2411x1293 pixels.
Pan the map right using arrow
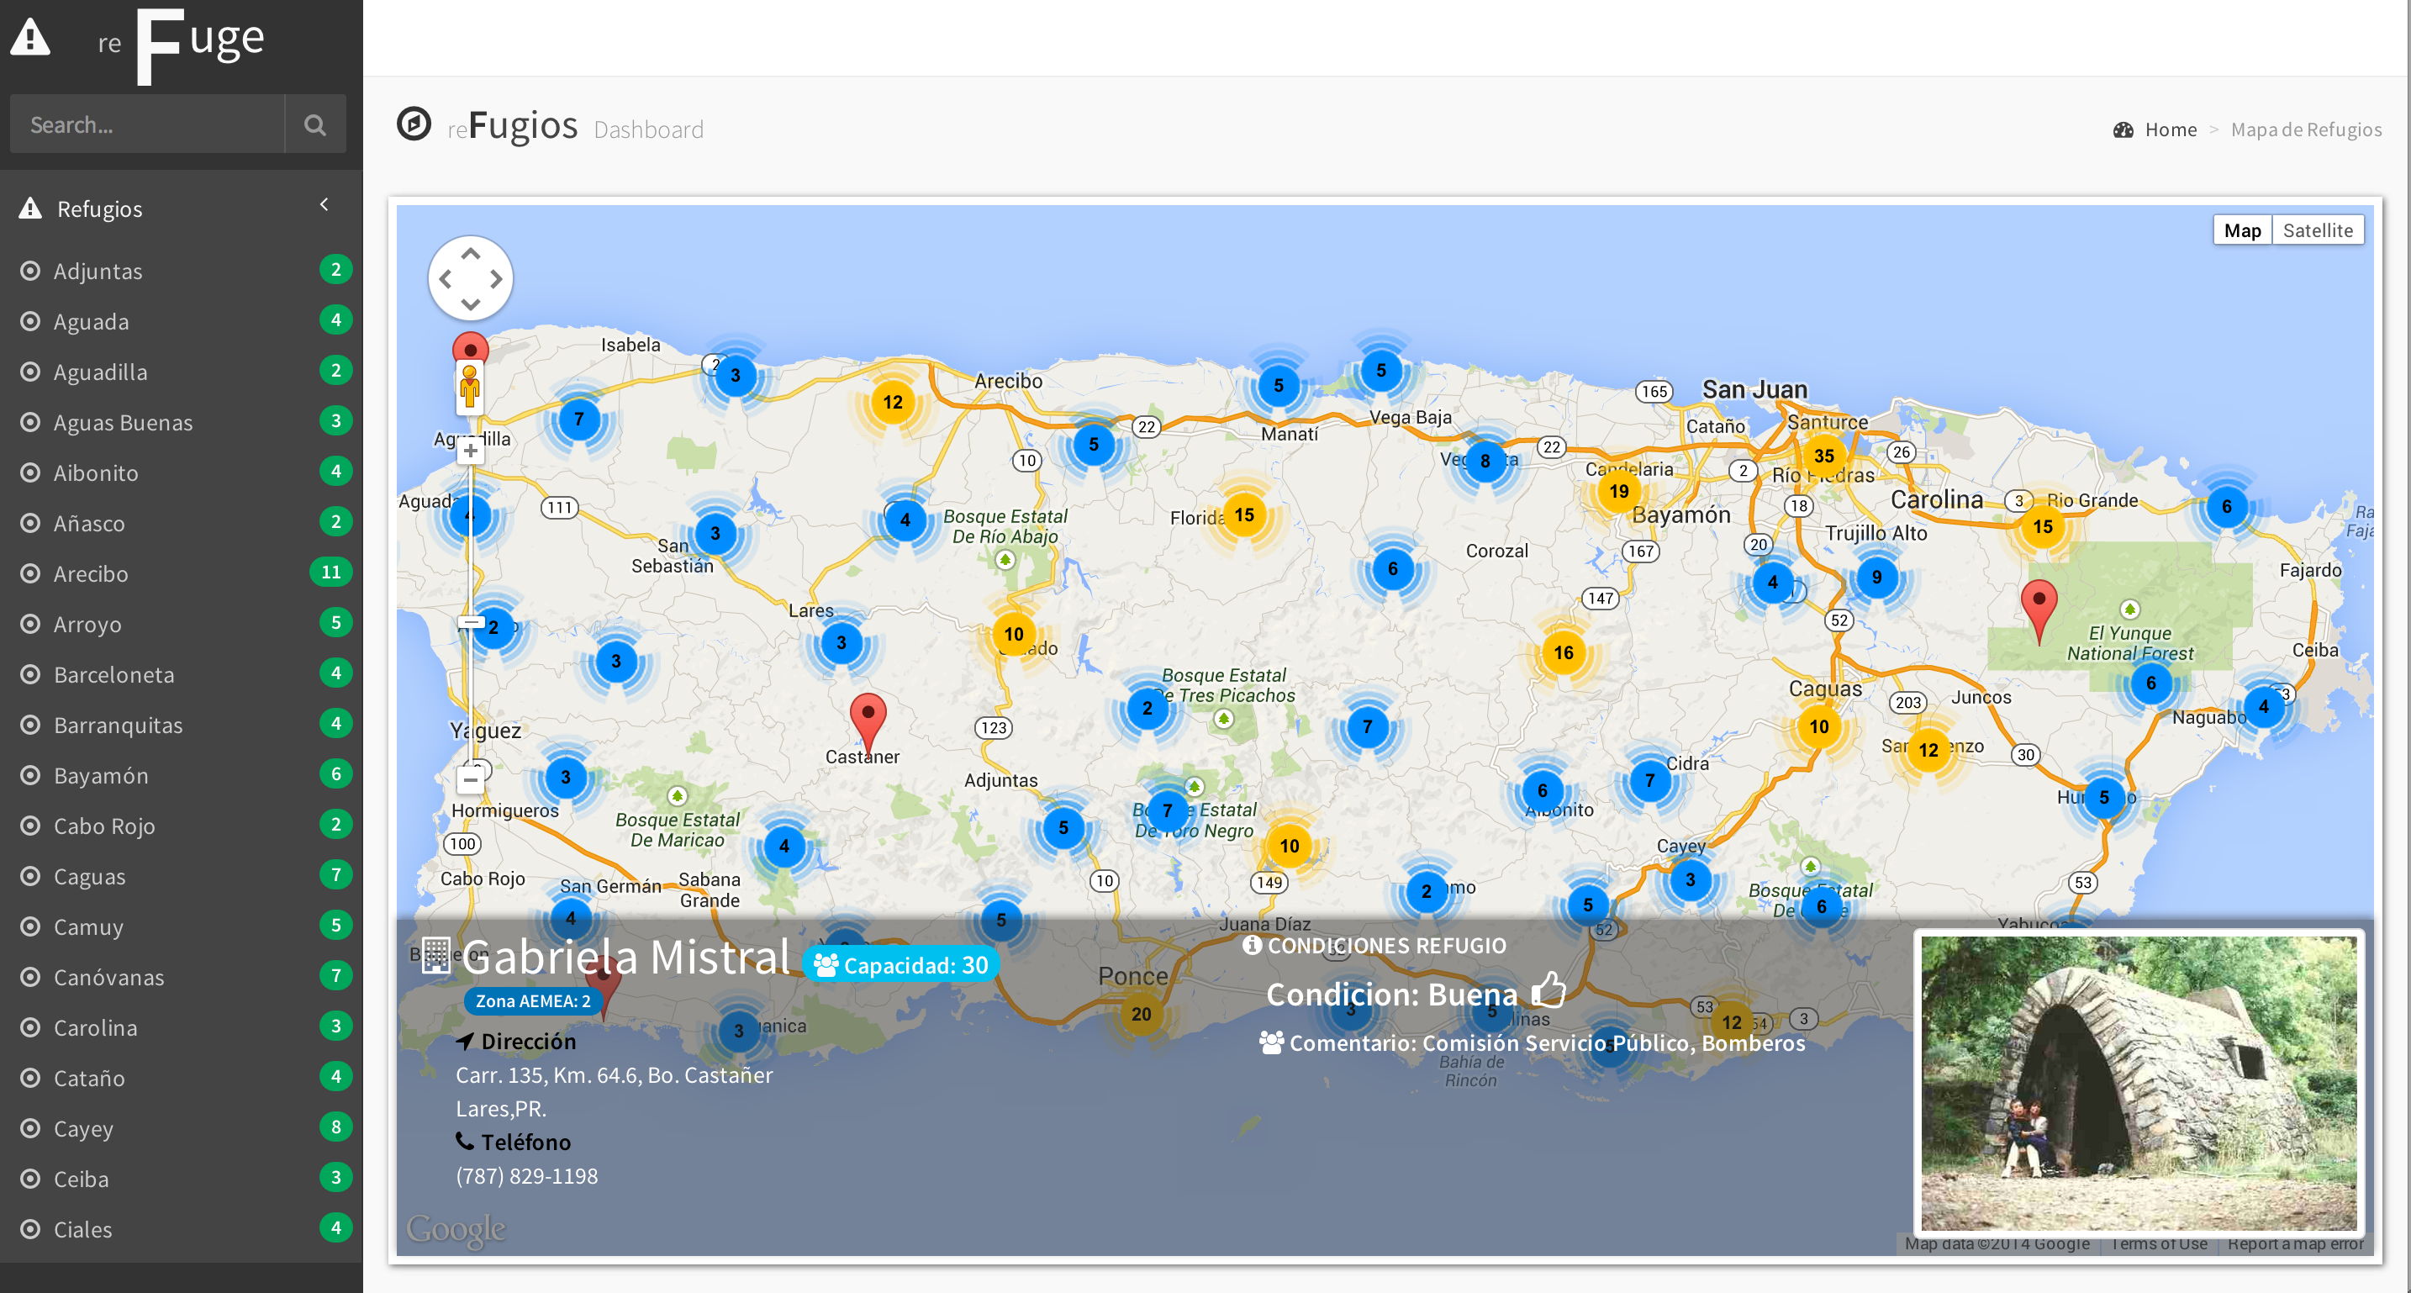click(x=496, y=279)
